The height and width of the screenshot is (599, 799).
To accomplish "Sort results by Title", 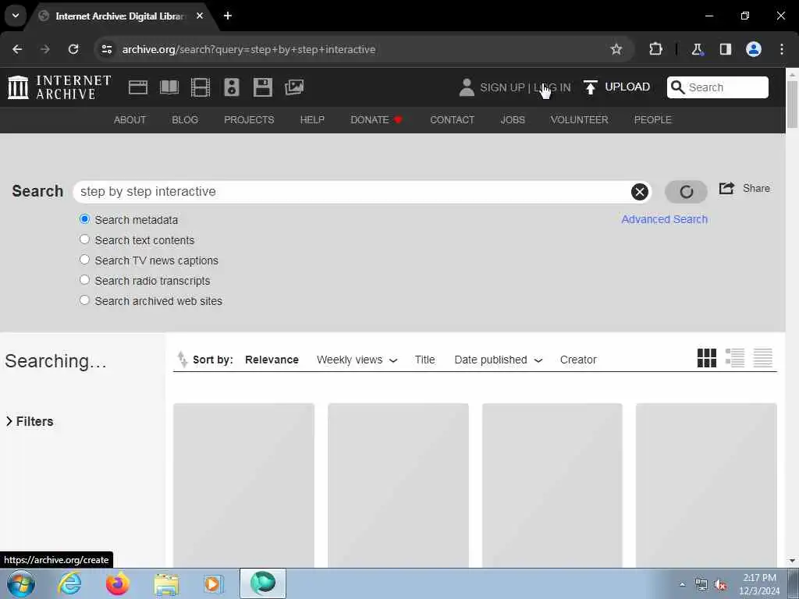I will [x=424, y=360].
